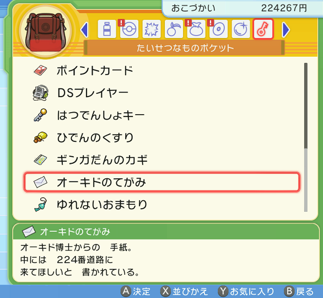Click the ゆれないおまもり charm entry
323x298 pixels.
pos(161,205)
